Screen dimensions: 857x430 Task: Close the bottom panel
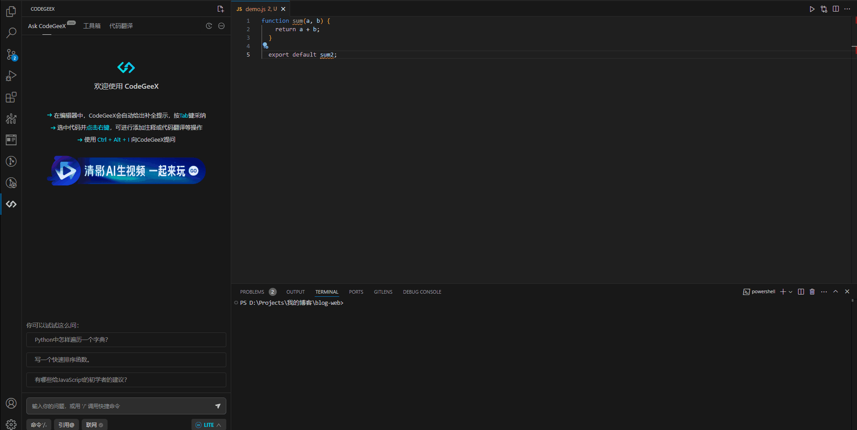847,291
